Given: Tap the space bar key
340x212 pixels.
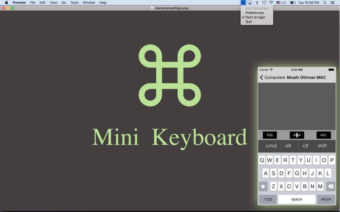Looking at the screenshot, I should 297,199.
